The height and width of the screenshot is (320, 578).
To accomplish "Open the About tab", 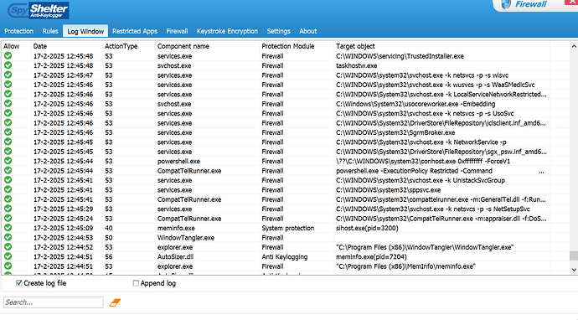I will 307,31.
